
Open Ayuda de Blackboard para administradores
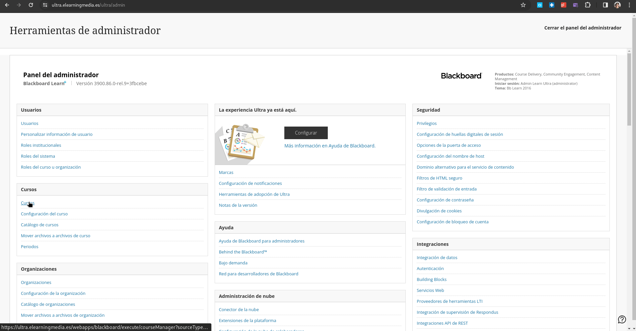(x=261, y=241)
